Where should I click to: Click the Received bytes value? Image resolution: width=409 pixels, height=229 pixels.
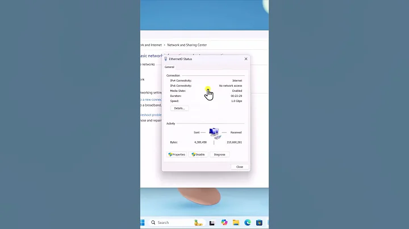(x=234, y=142)
